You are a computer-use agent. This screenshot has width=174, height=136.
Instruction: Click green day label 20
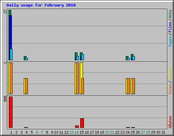pyautogui.click(x=107, y=132)
